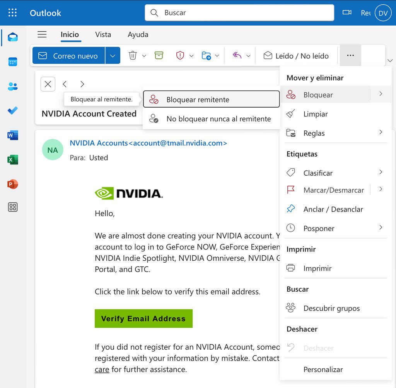Open the NVIDIA Accounts sender address link
Viewport: 396px width, 388px height.
[148, 143]
